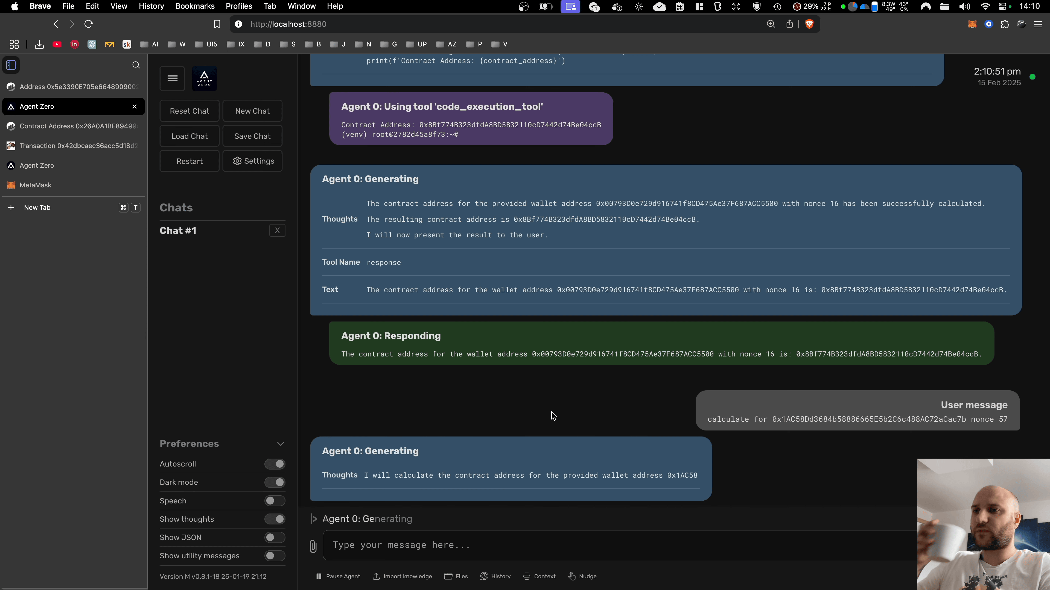
Task: Click the paperclip attachment icon
Action: [x=313, y=546]
